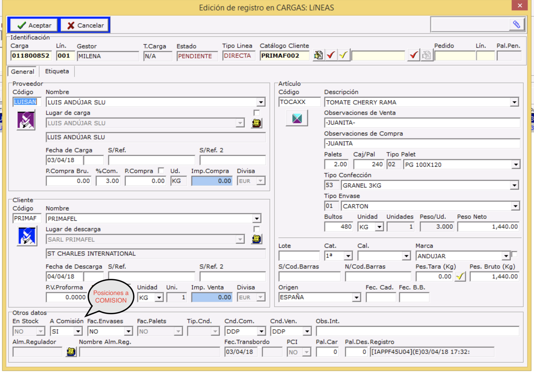Screen dimensions: 534x372
Task: Click the Cliente blue person icon
Action: pyautogui.click(x=27, y=236)
